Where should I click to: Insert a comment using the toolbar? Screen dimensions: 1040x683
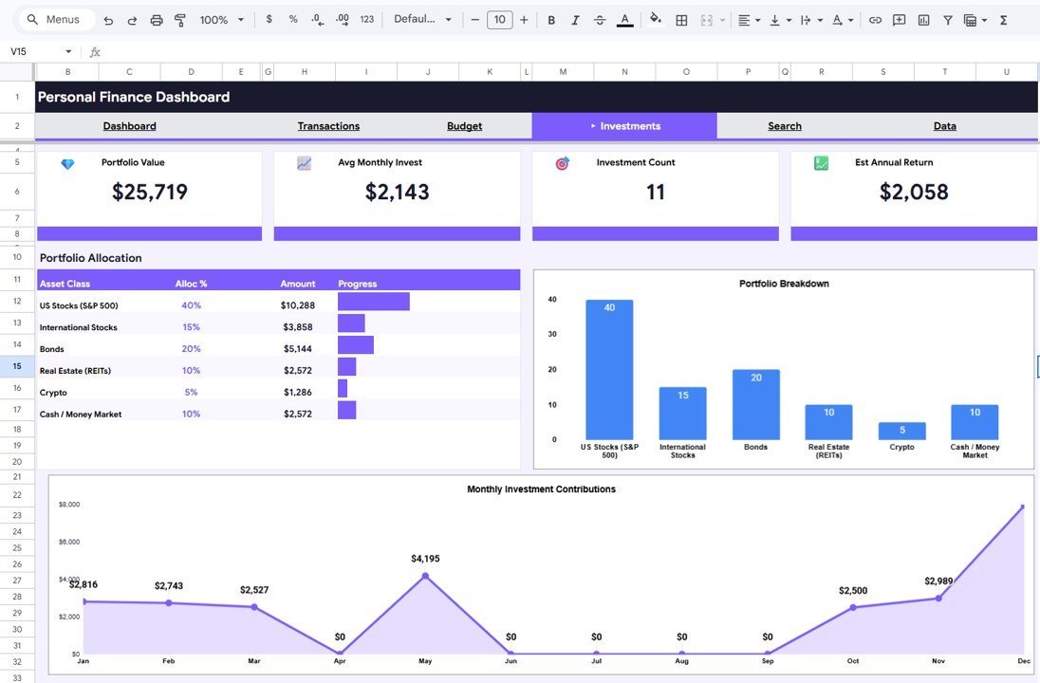(898, 18)
